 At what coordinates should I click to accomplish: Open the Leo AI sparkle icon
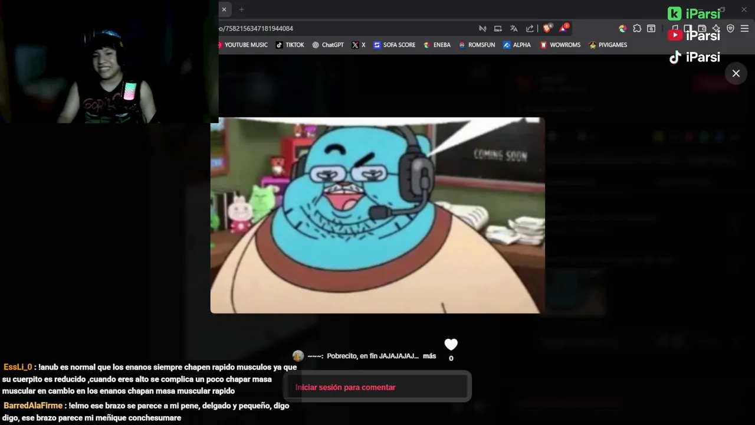716,28
